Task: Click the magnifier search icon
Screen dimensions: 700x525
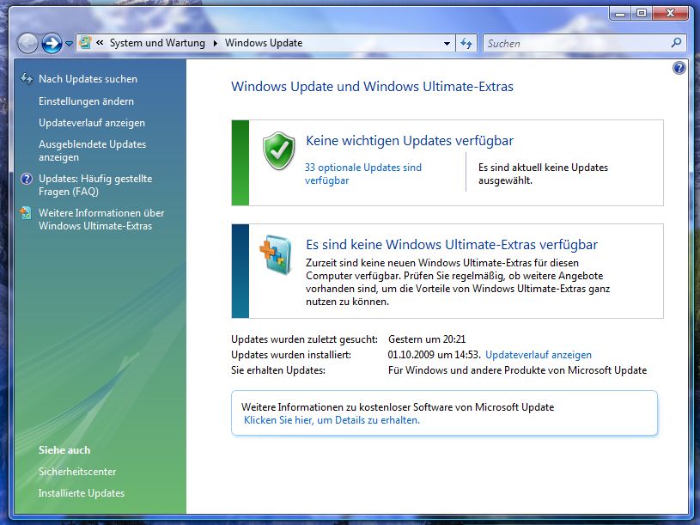Action: click(676, 43)
